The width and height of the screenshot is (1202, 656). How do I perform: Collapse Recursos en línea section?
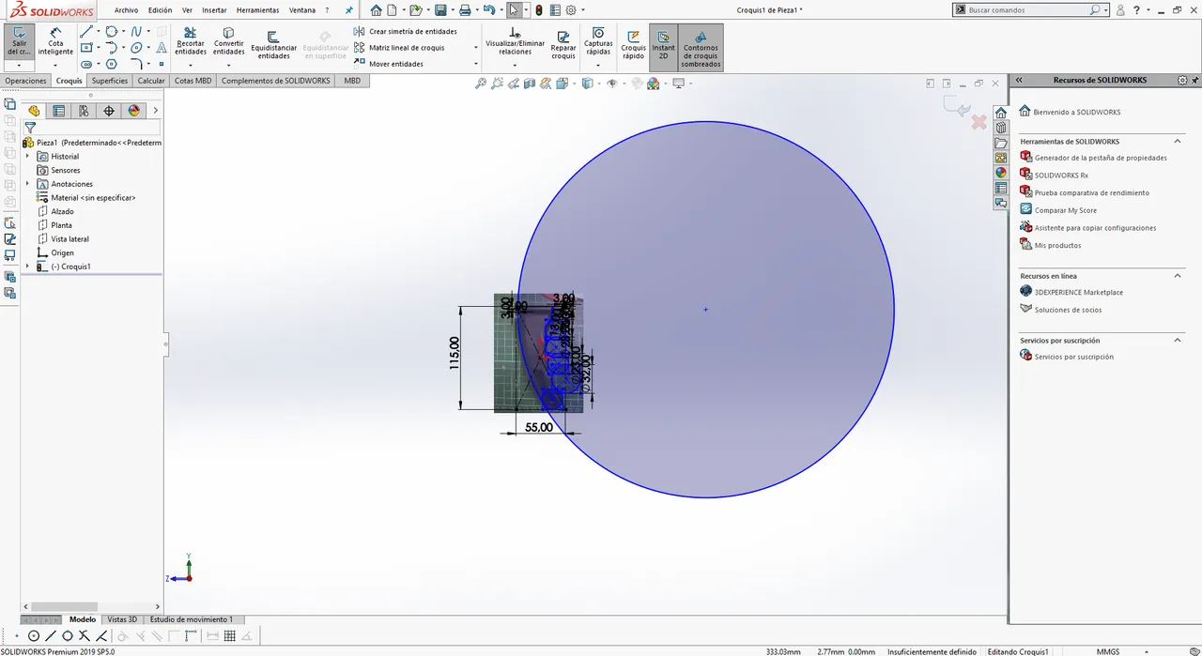(1178, 276)
